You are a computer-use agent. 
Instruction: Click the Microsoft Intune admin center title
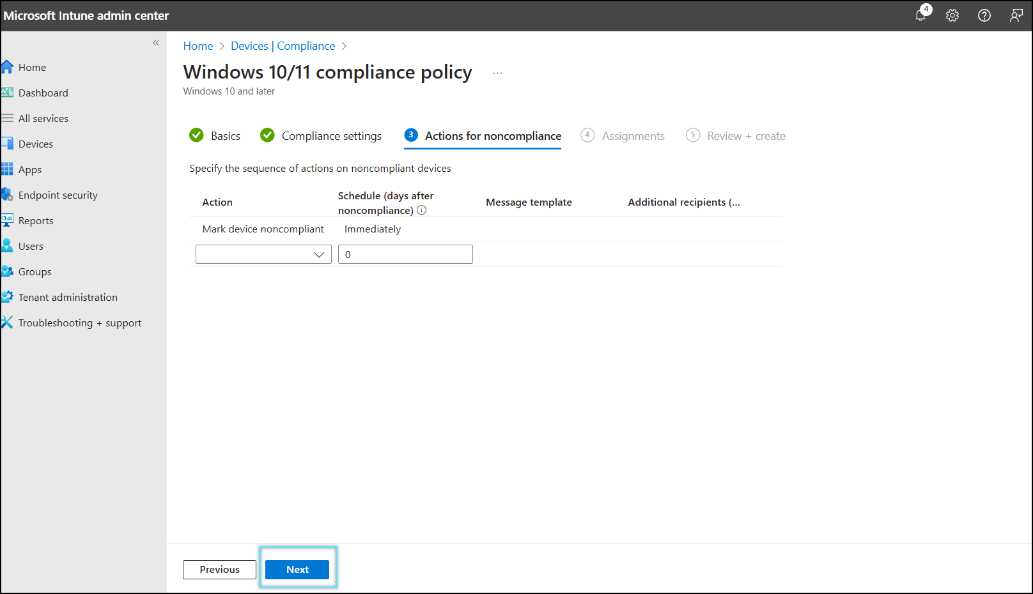tap(86, 15)
